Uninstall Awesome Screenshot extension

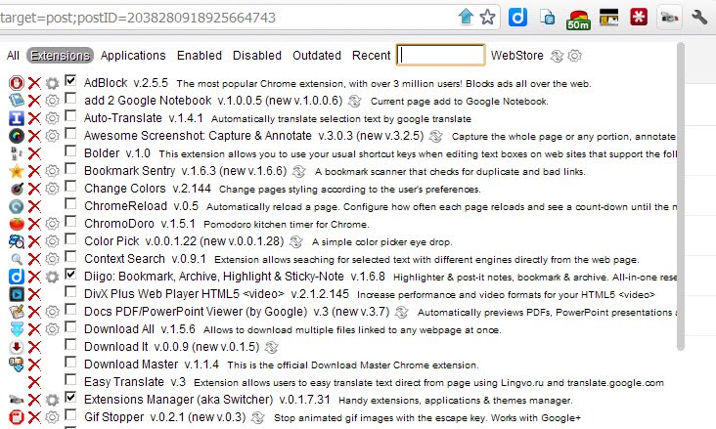point(34,136)
